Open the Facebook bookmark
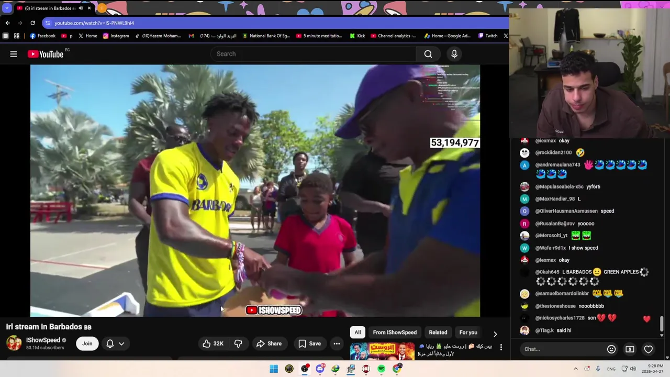 point(42,36)
